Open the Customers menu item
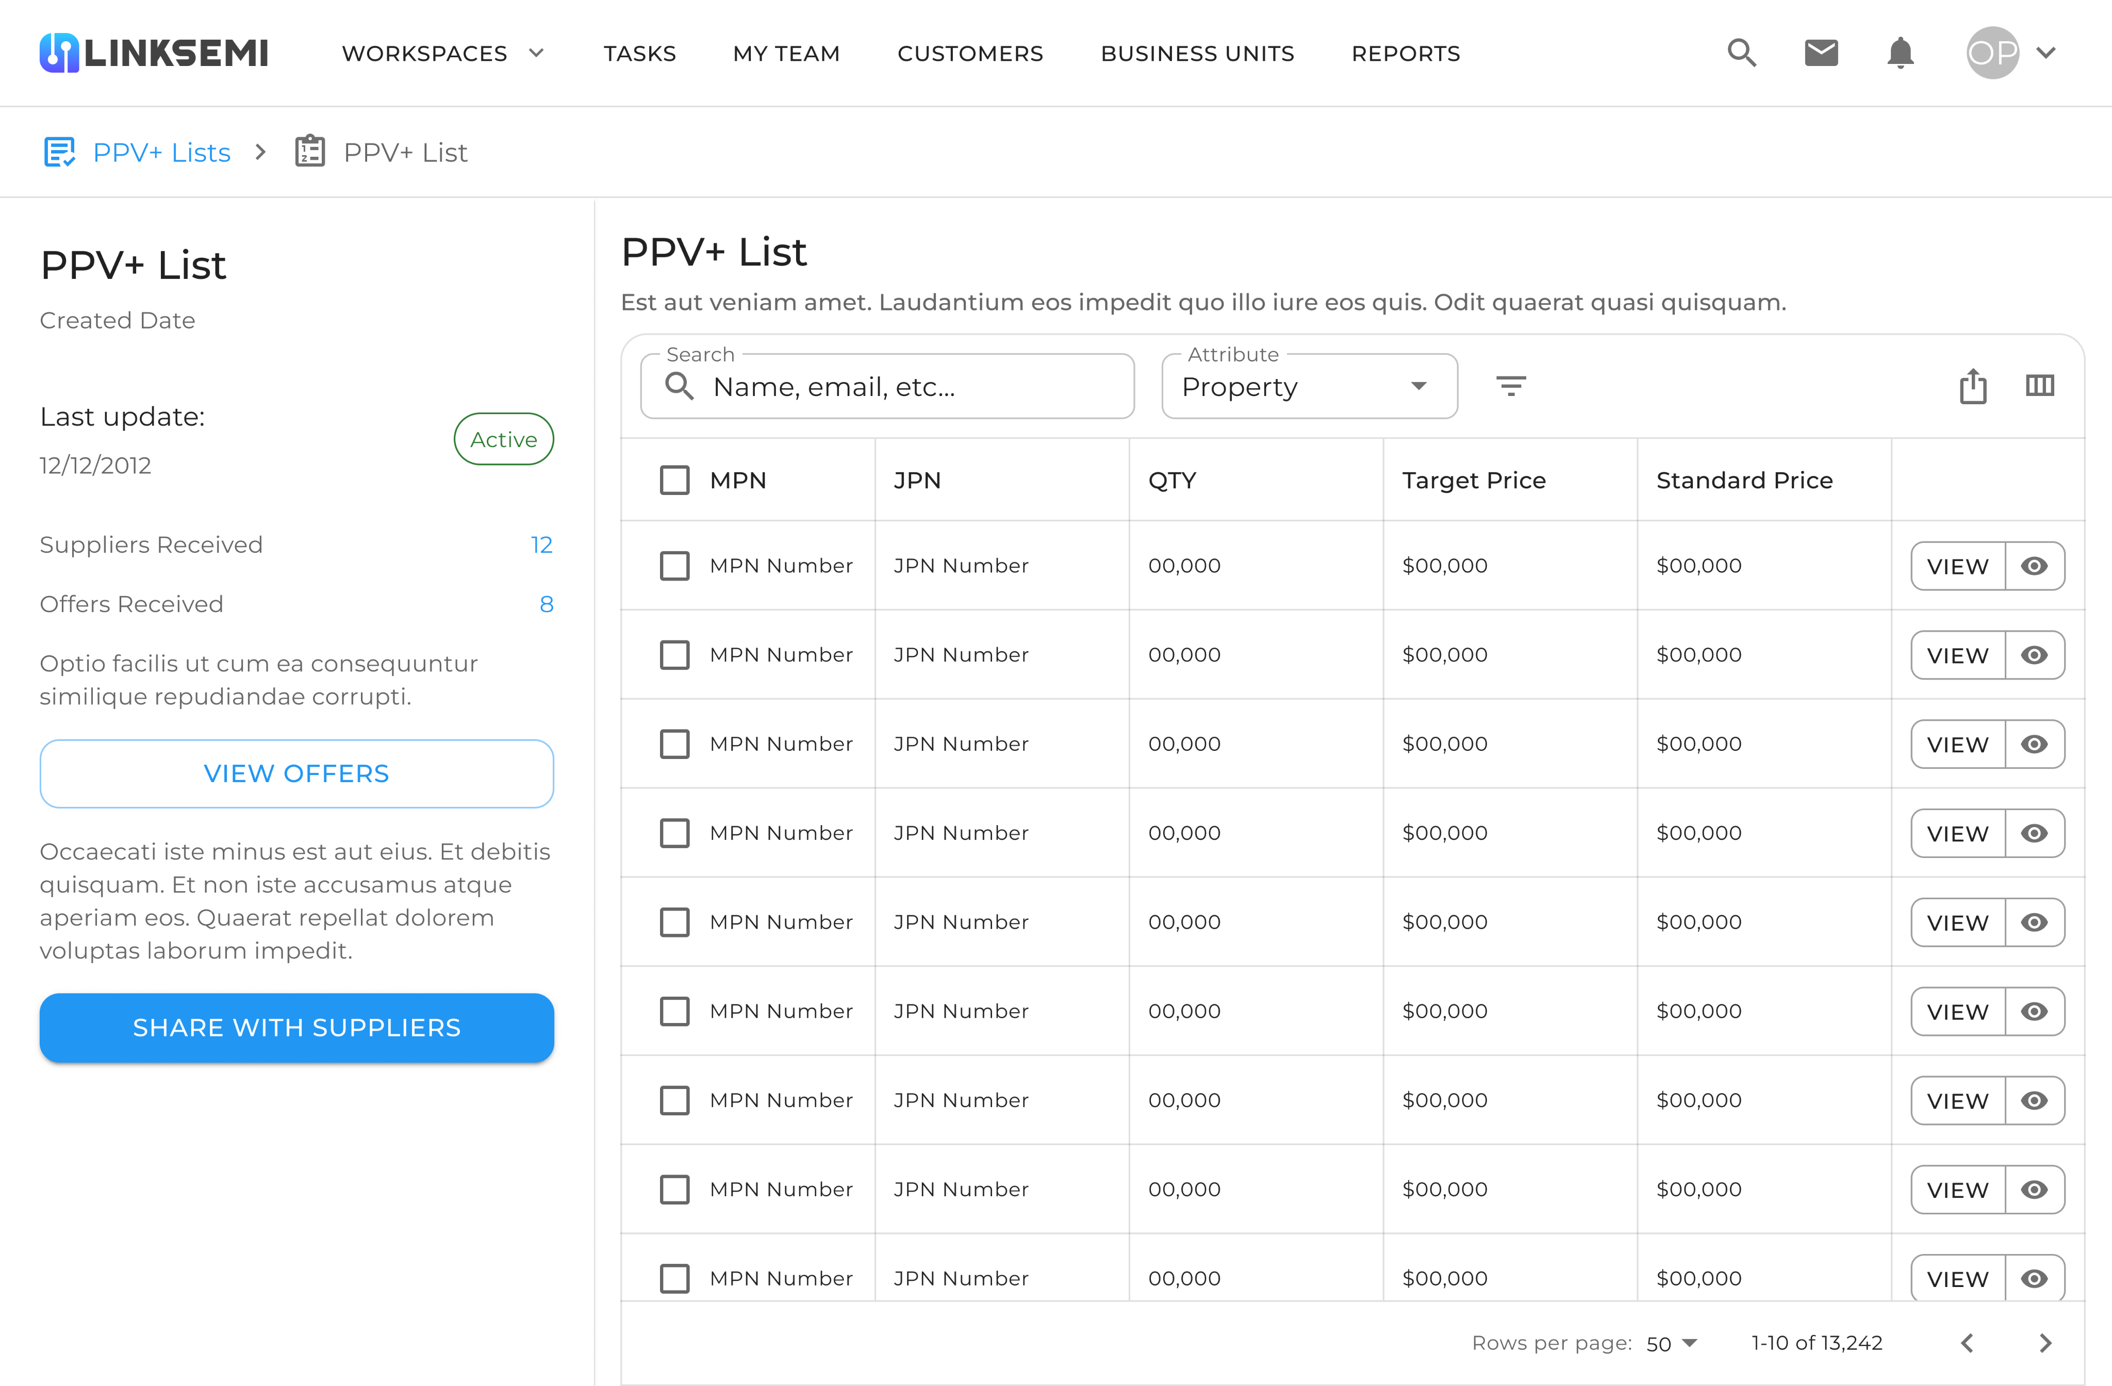 point(970,53)
